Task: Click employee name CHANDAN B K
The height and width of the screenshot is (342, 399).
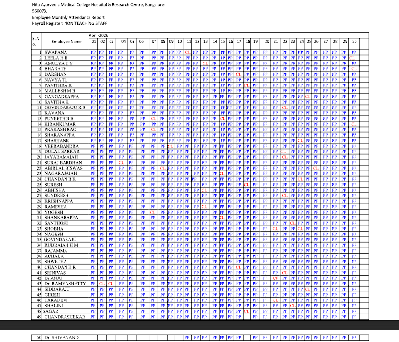Action: [60, 179]
